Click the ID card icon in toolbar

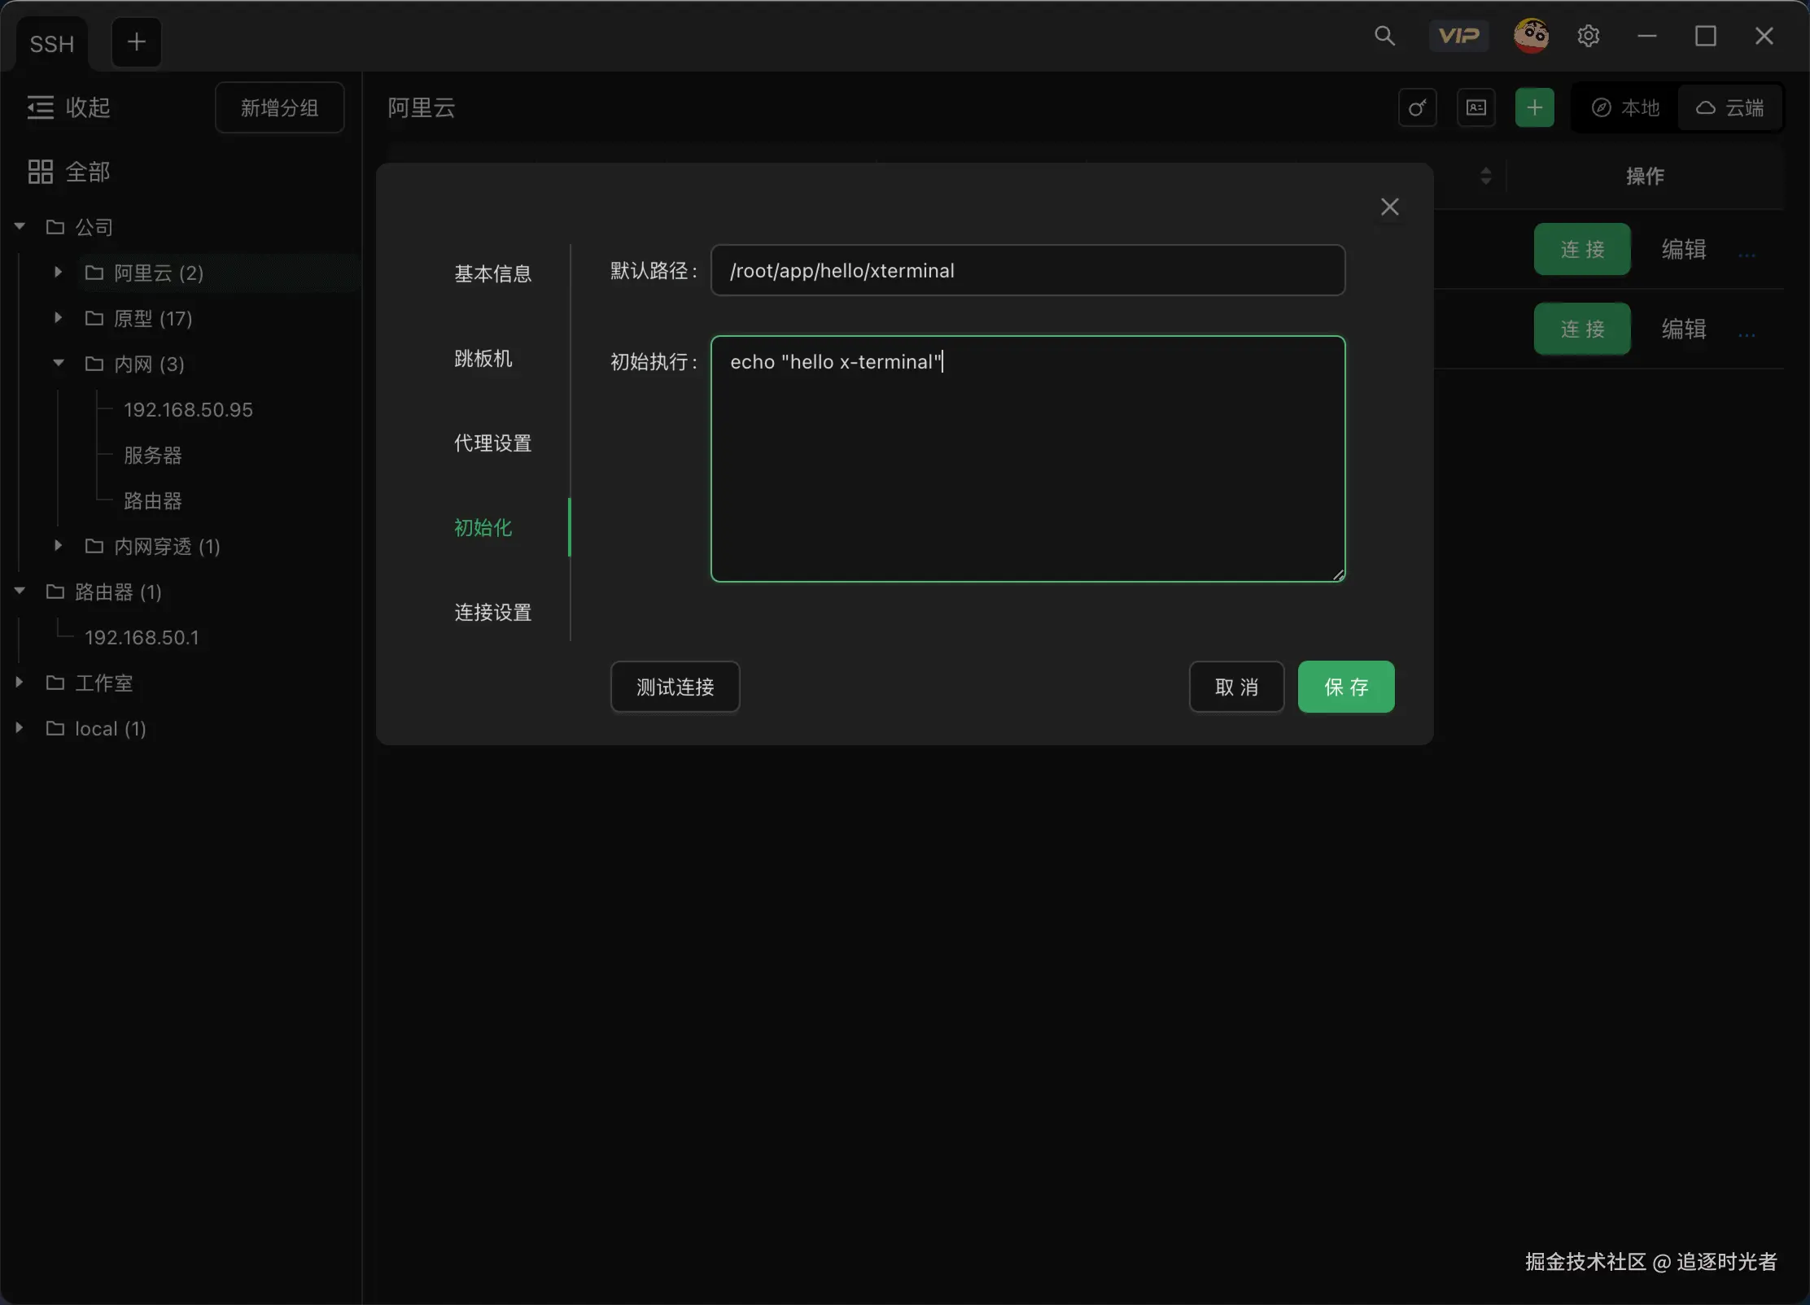[1476, 108]
